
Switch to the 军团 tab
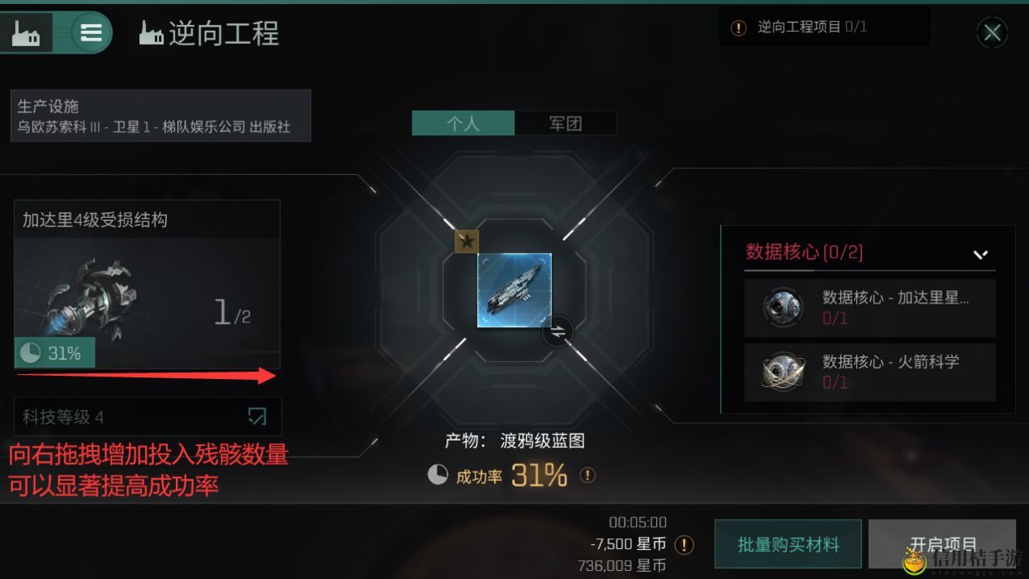point(566,123)
